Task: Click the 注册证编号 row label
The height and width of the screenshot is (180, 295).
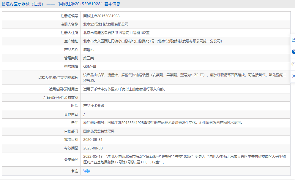Action: pos(69,16)
